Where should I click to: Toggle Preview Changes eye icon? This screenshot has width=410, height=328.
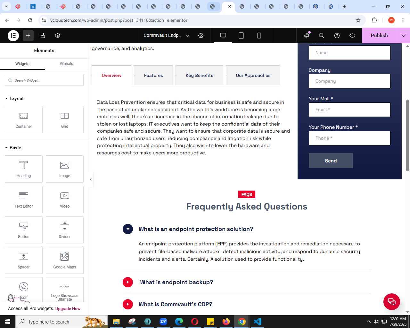[x=352, y=36]
